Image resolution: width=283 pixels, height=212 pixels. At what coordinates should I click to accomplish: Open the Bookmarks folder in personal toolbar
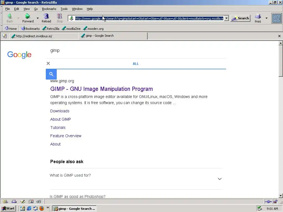tap(30, 28)
